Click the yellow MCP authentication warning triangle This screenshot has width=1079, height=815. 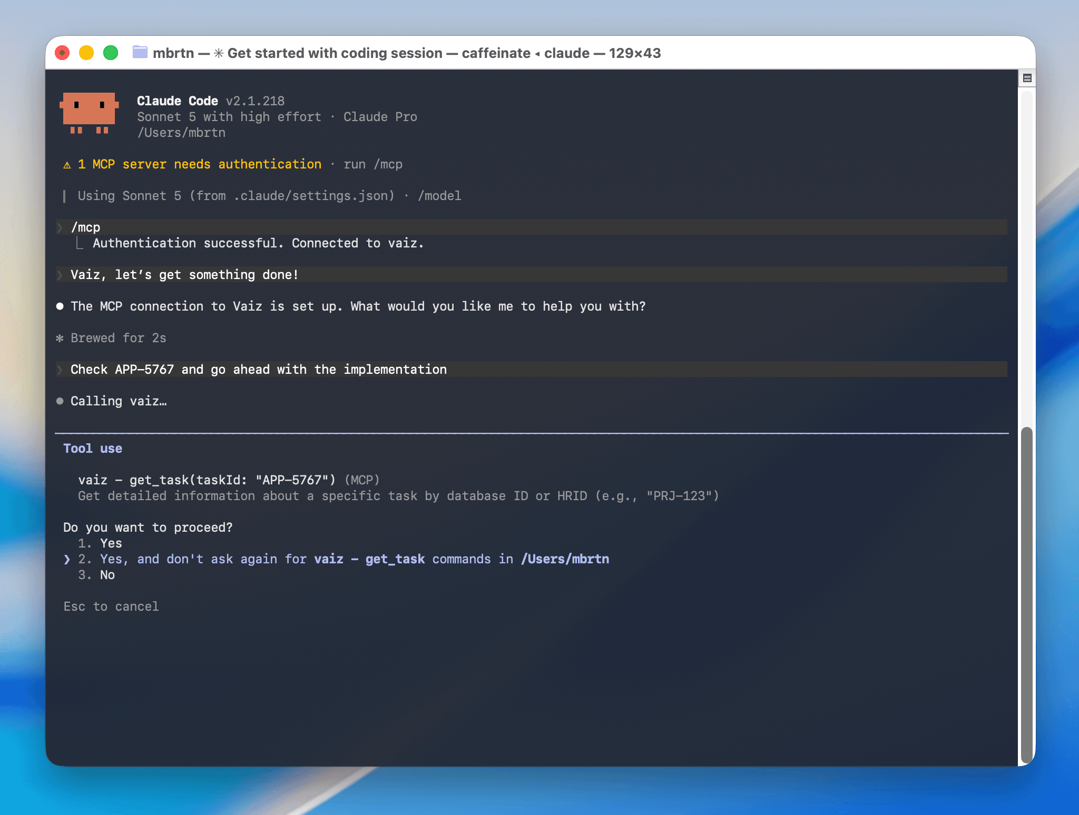[x=67, y=165]
